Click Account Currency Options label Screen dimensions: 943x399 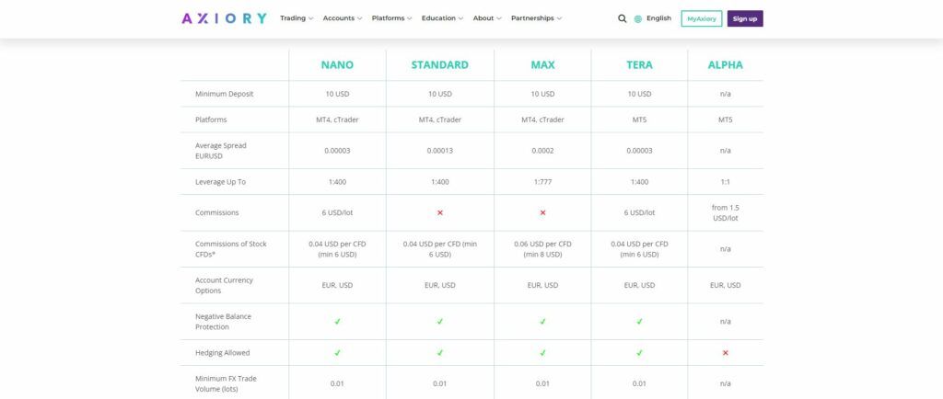pos(225,286)
